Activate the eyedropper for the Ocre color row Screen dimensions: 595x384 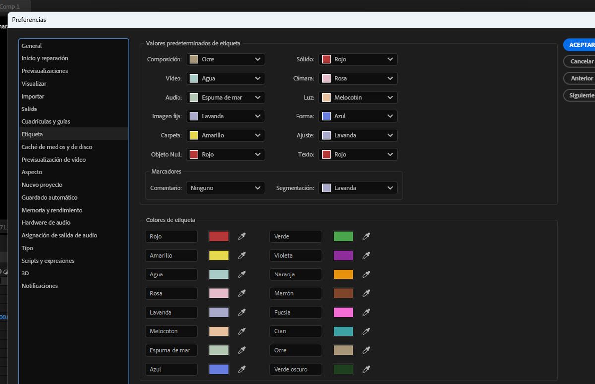[x=366, y=350]
